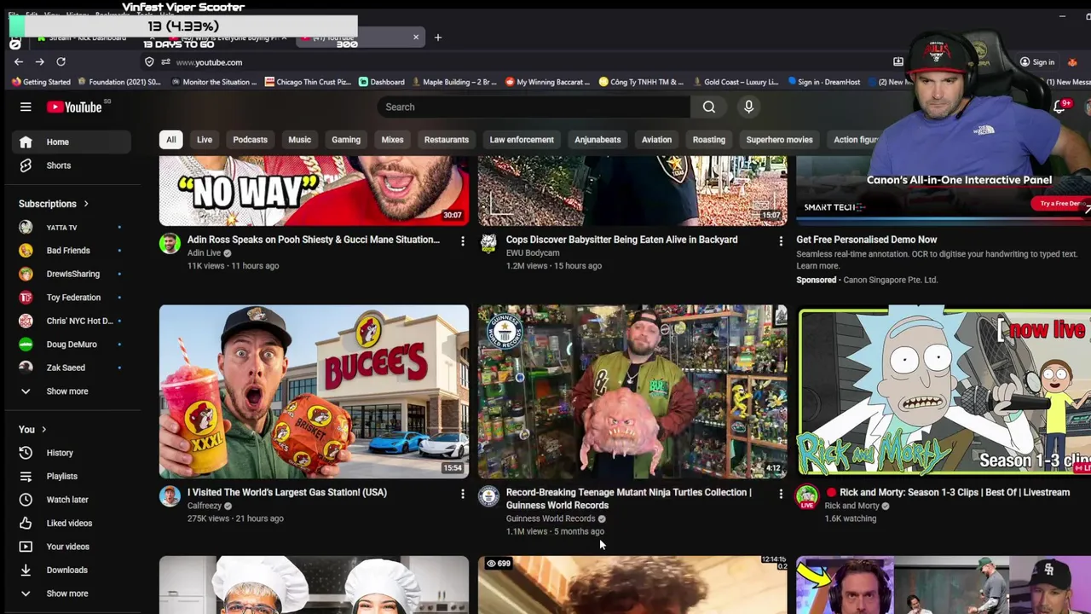Play the Teenage Mutant Ninja Turtles Collection thumbnail
This screenshot has width=1091, height=614.
click(x=632, y=391)
